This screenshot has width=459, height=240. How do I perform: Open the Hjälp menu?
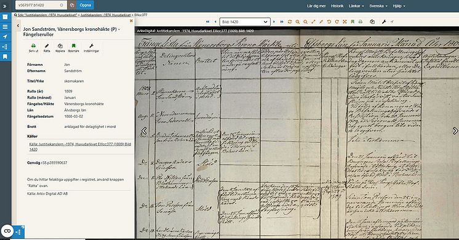tap(399, 6)
